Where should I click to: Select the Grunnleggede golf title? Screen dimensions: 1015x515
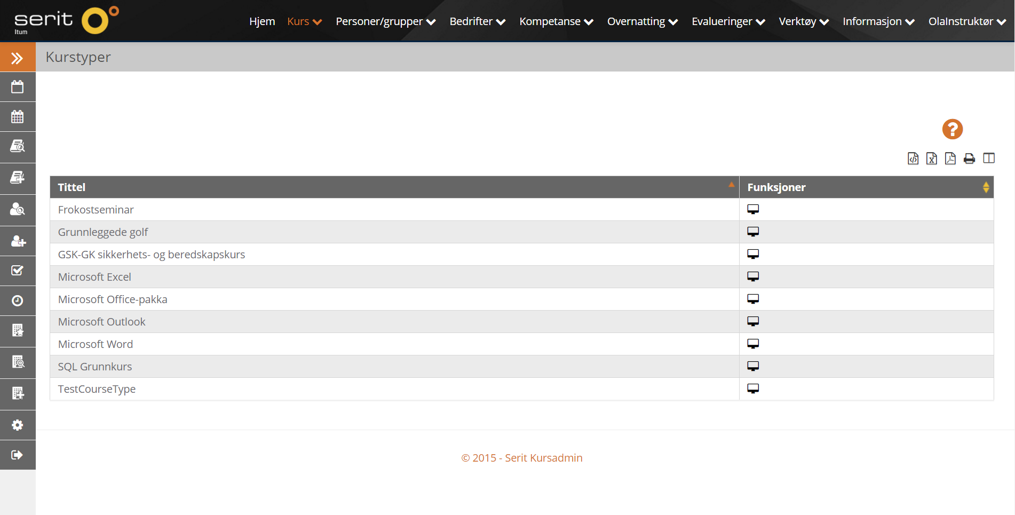pos(103,232)
